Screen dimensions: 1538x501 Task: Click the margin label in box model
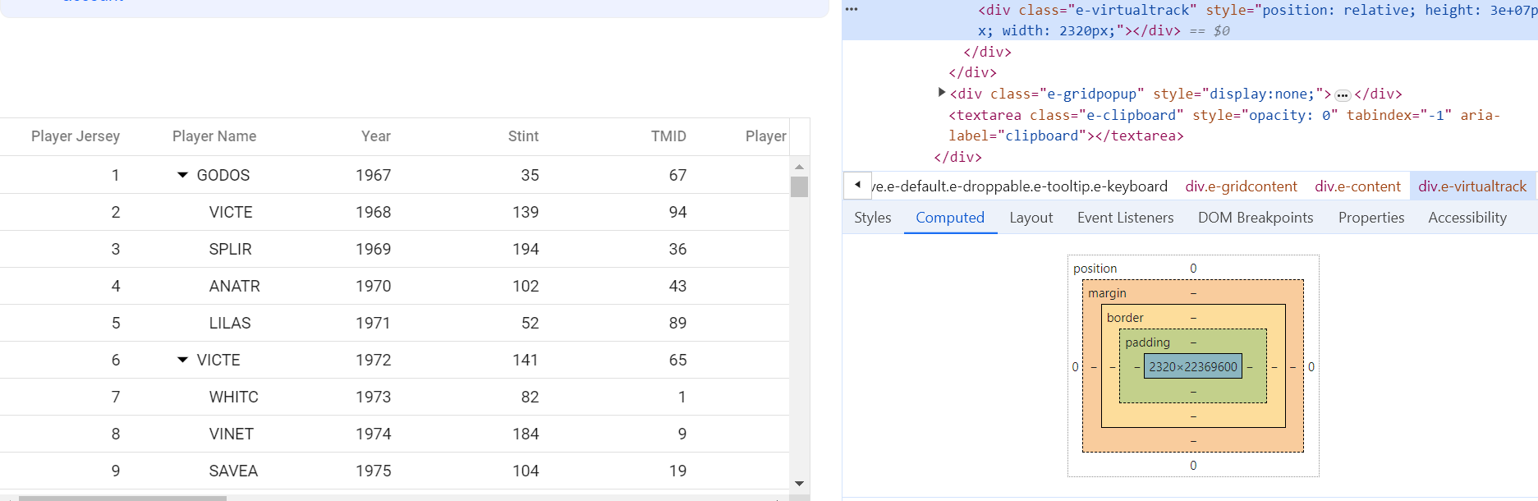click(x=1107, y=293)
